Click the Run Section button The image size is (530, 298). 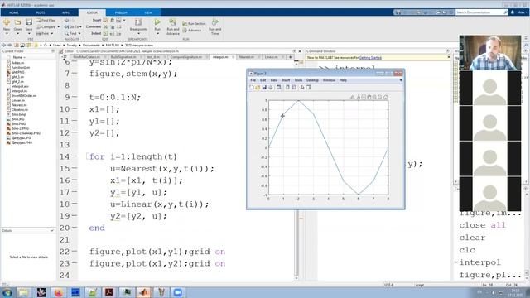(194, 24)
